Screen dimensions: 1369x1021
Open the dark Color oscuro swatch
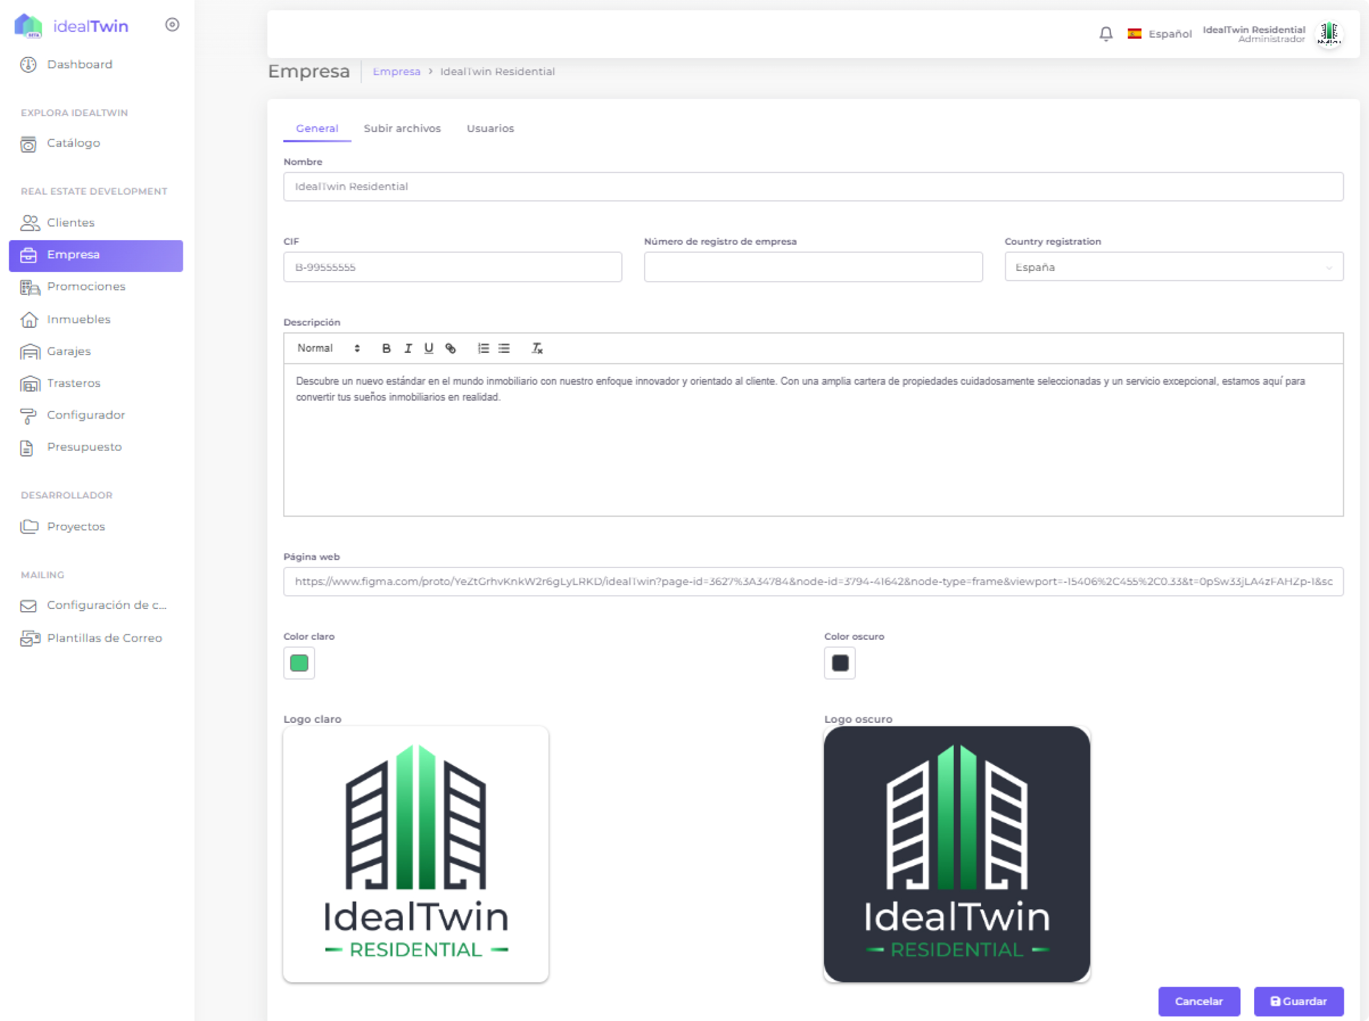pos(839,663)
